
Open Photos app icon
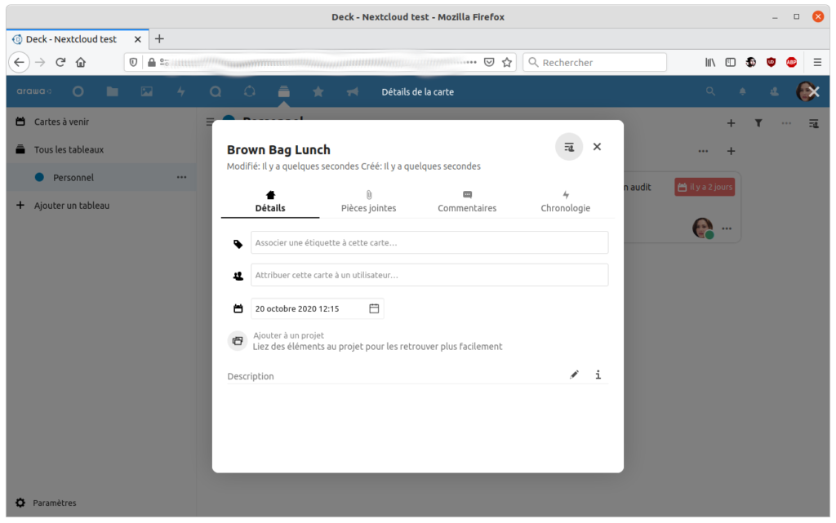(x=147, y=91)
